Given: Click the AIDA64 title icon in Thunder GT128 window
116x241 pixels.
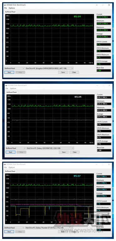Looking at the screenshot, I should 5,164.
